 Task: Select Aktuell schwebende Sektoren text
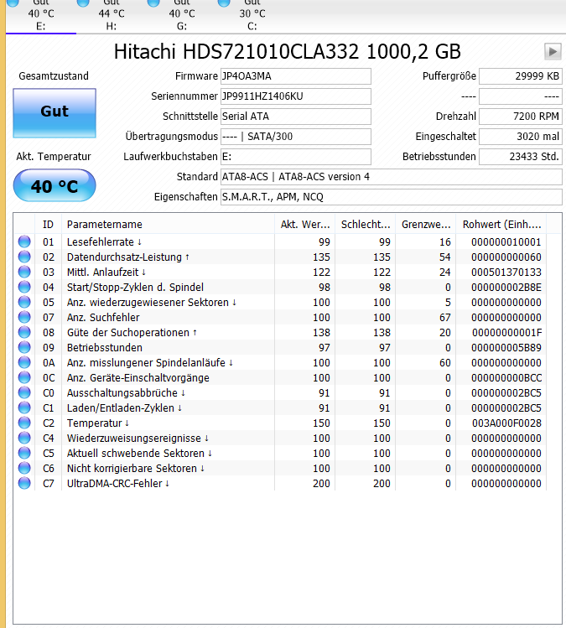(139, 454)
